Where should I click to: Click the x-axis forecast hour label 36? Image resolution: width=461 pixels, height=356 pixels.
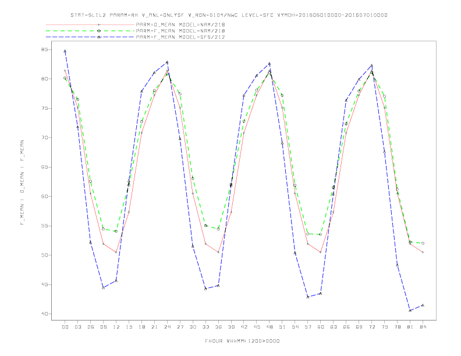[x=218, y=327]
